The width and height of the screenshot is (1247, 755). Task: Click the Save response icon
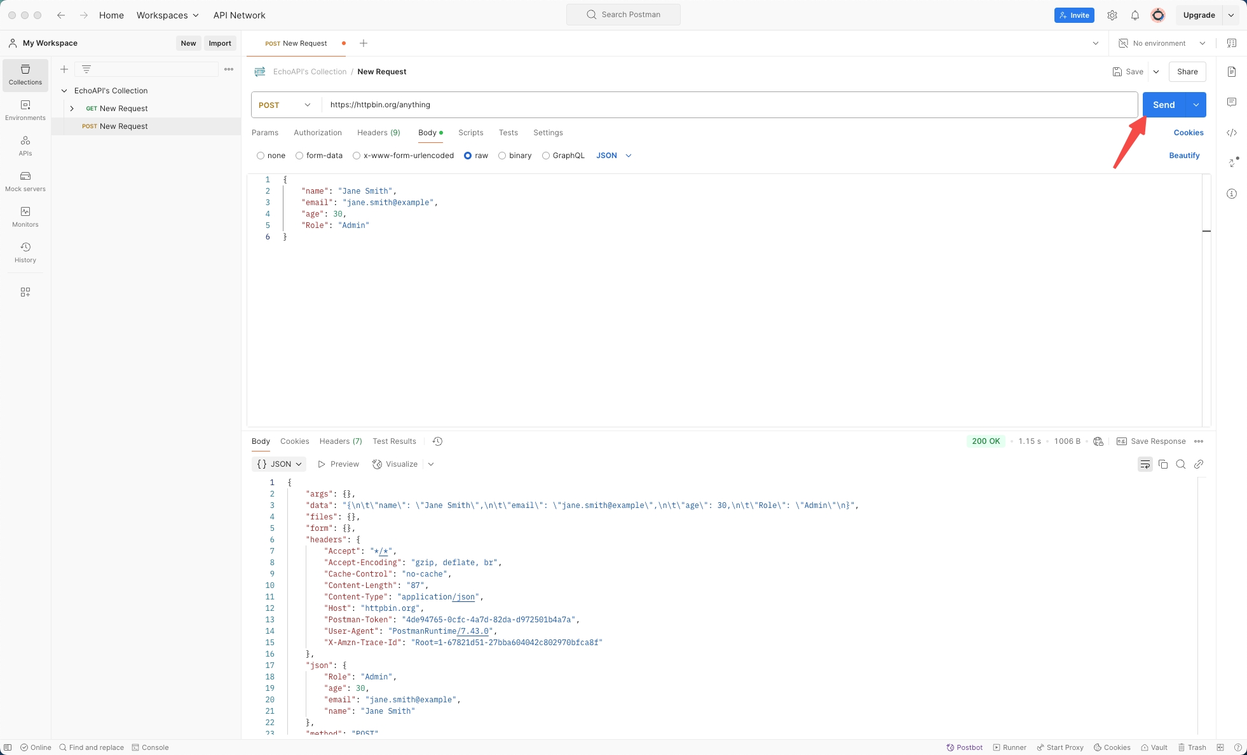tap(1121, 441)
